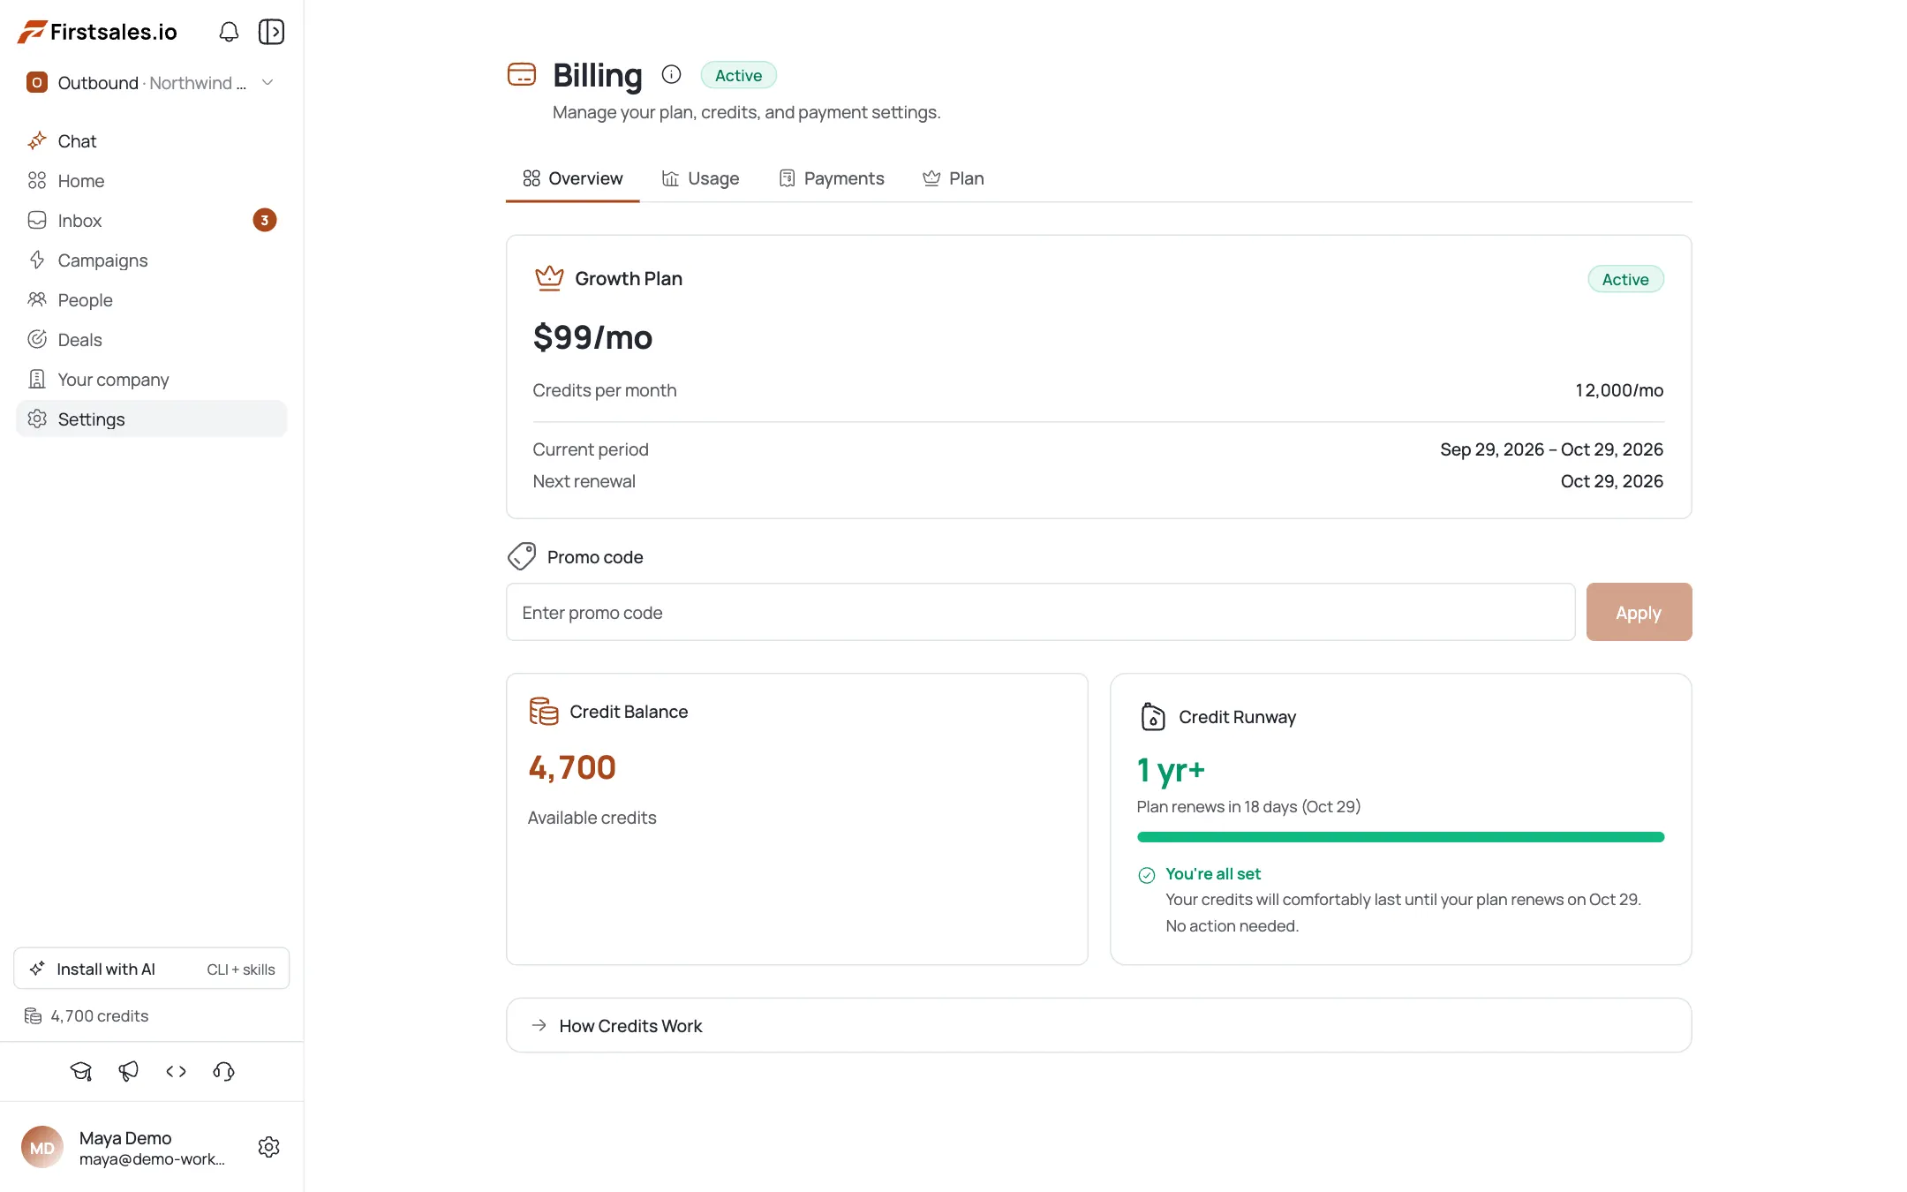Go to Chat in the sidebar
This screenshot has height=1192, width=1907.
point(151,141)
